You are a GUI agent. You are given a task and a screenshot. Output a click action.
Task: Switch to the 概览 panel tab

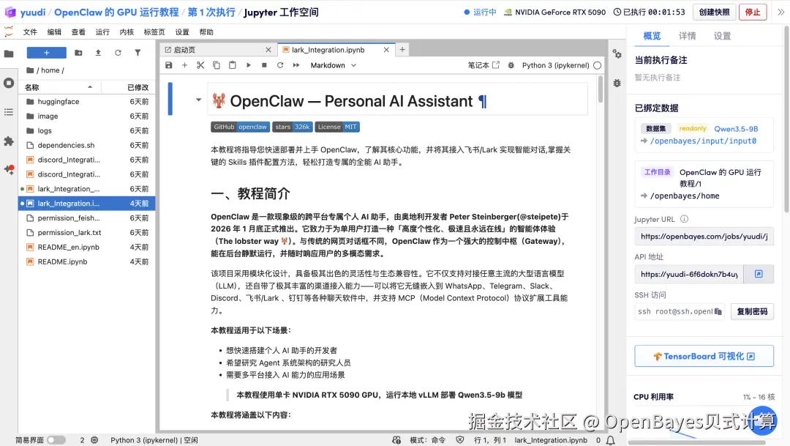[652, 36]
